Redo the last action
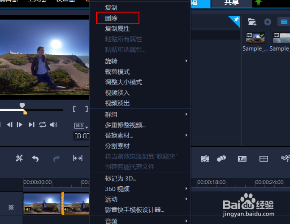Viewport: 290px width, 224px height. (56, 158)
